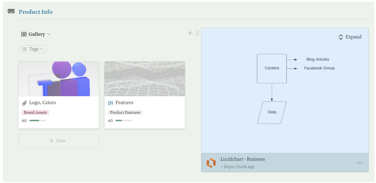Open the Tags filter dropdown
This screenshot has width=376, height=183.
(x=33, y=49)
